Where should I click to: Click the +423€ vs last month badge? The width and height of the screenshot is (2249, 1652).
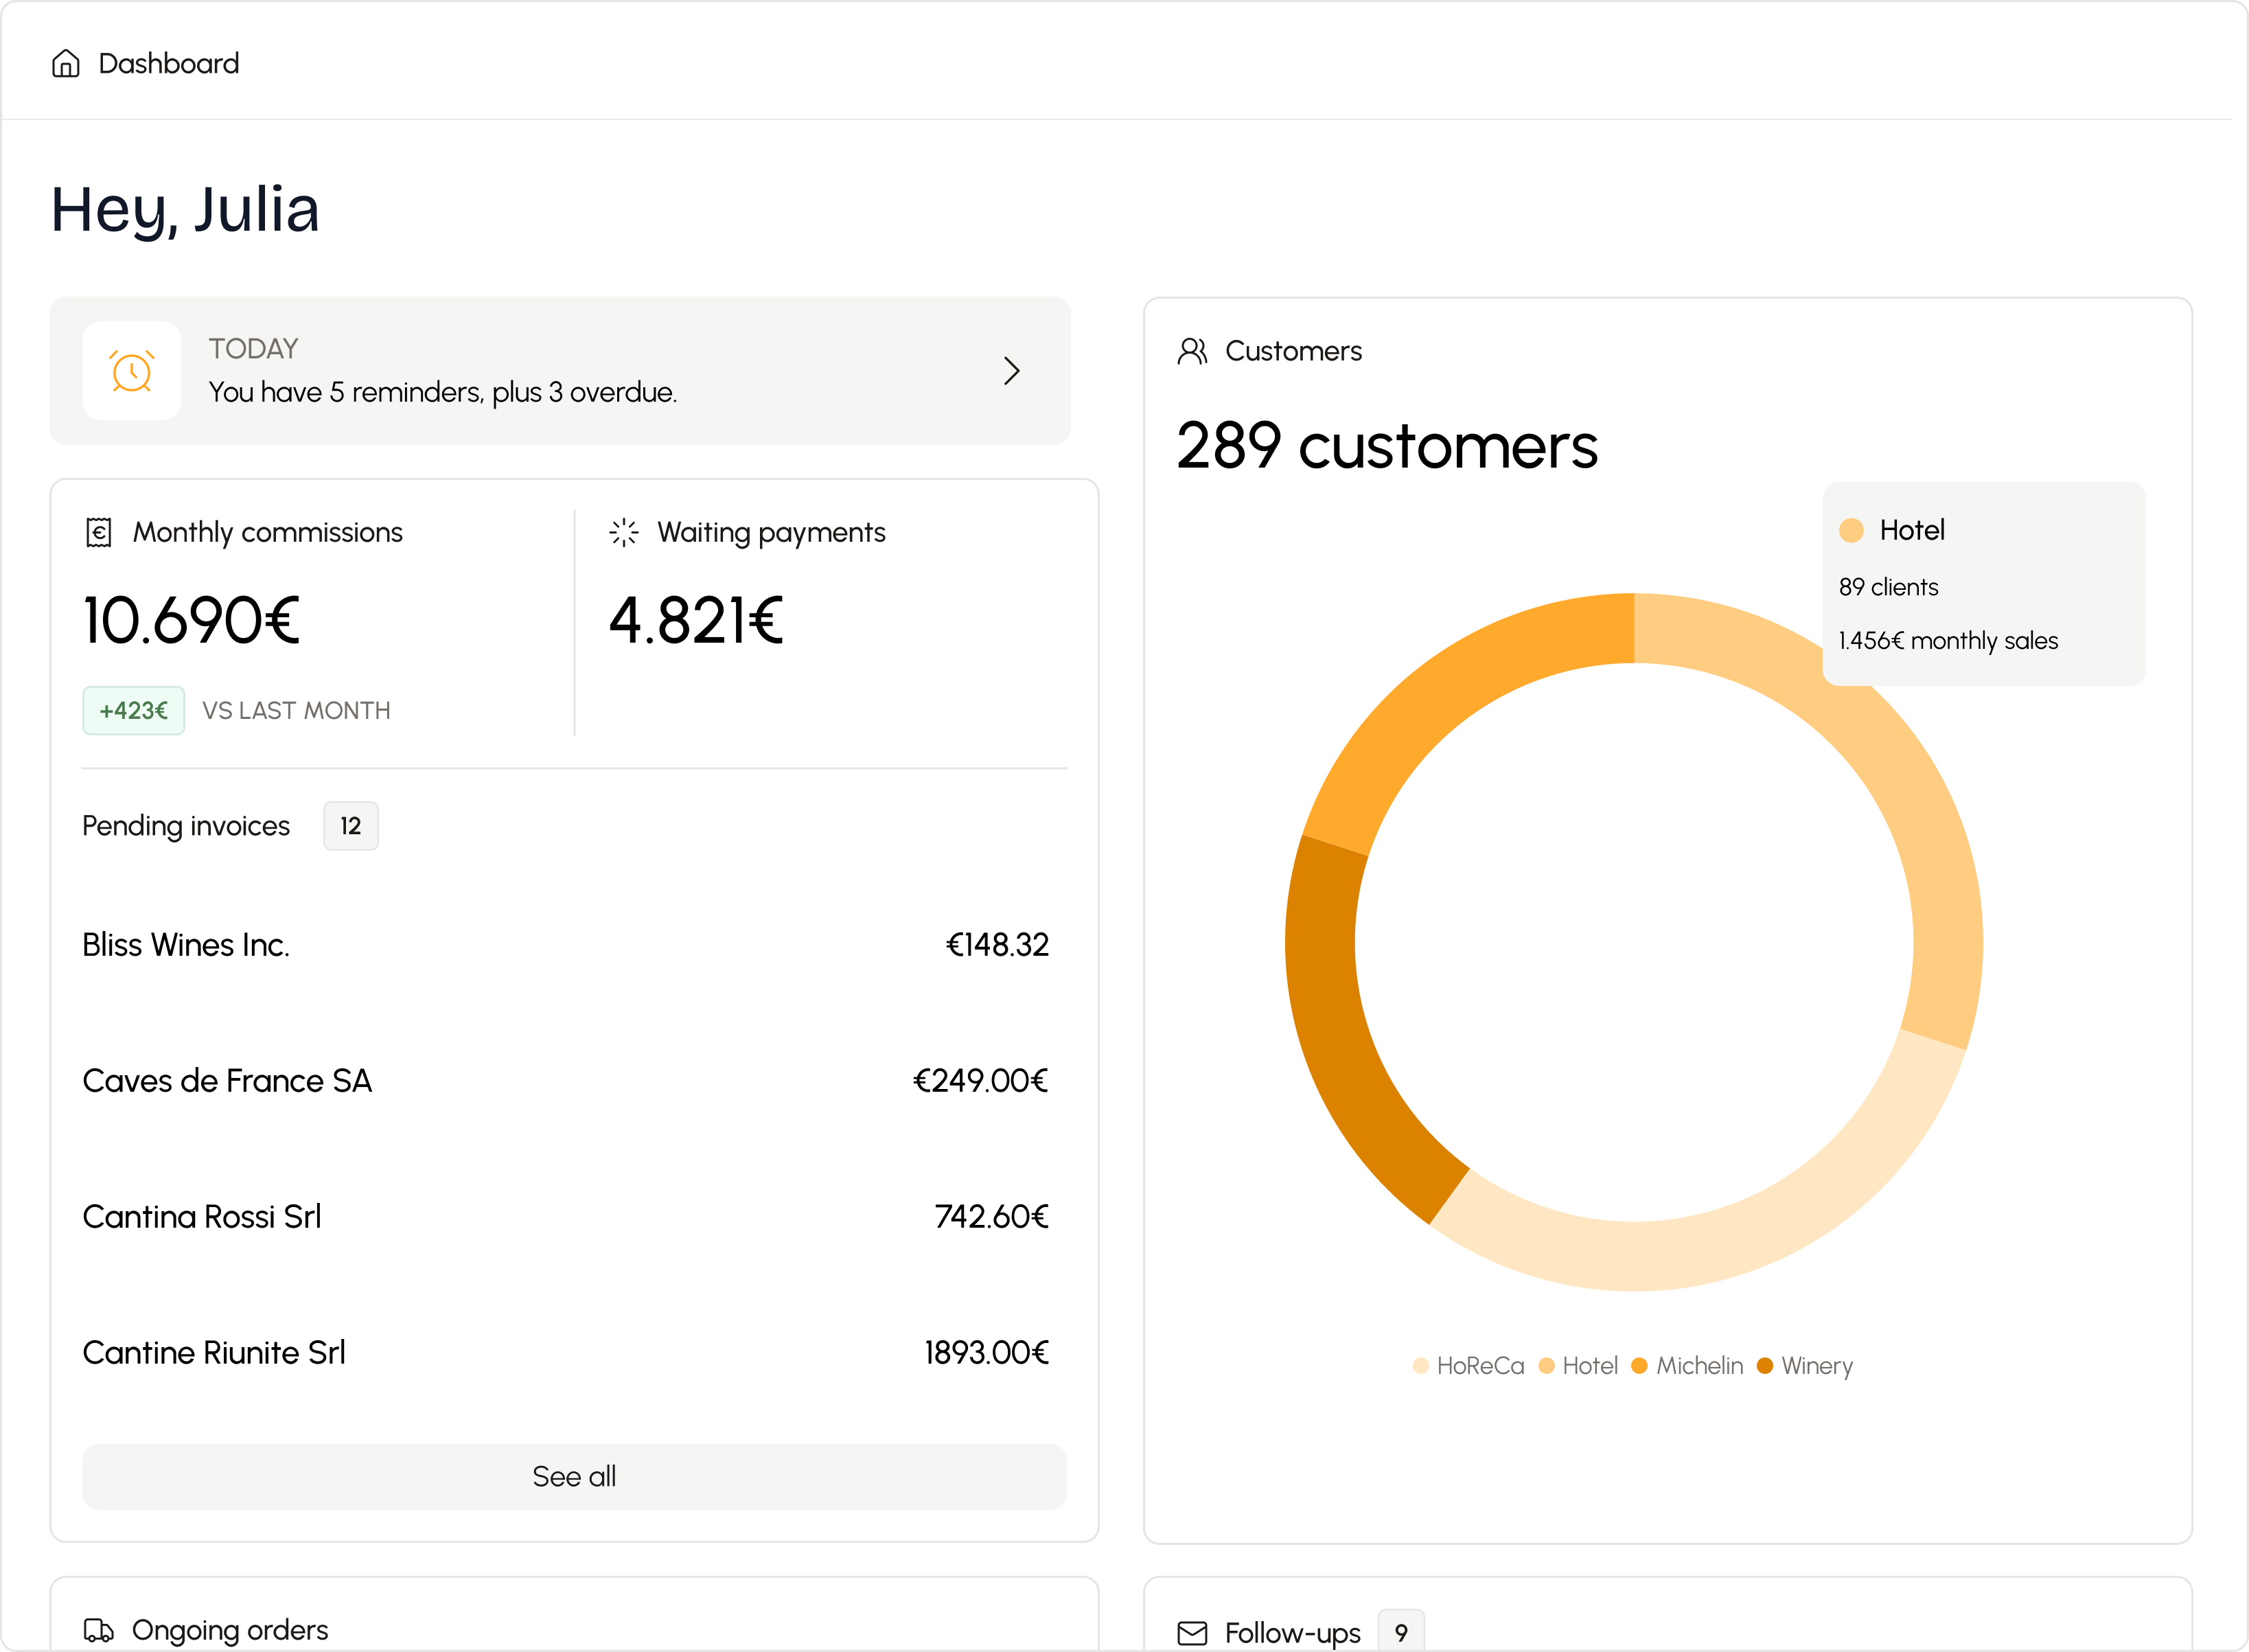[x=134, y=711]
